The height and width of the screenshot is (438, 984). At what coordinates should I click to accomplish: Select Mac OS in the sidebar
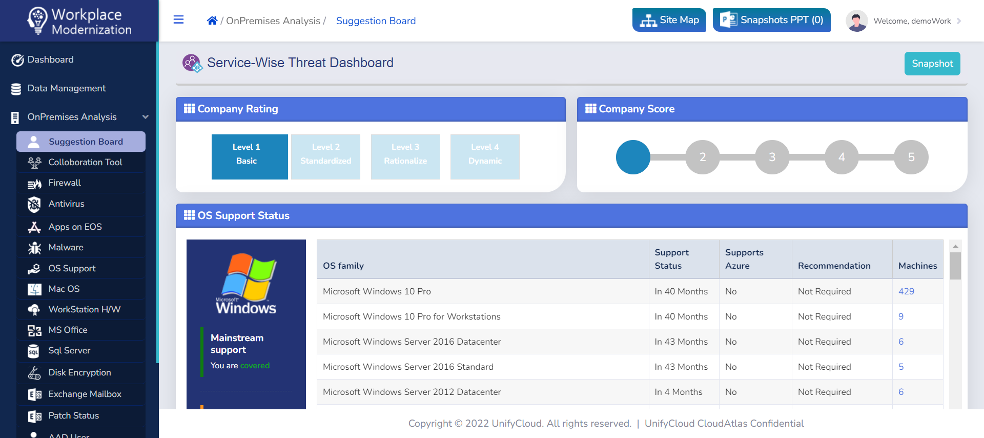pyautogui.click(x=64, y=289)
